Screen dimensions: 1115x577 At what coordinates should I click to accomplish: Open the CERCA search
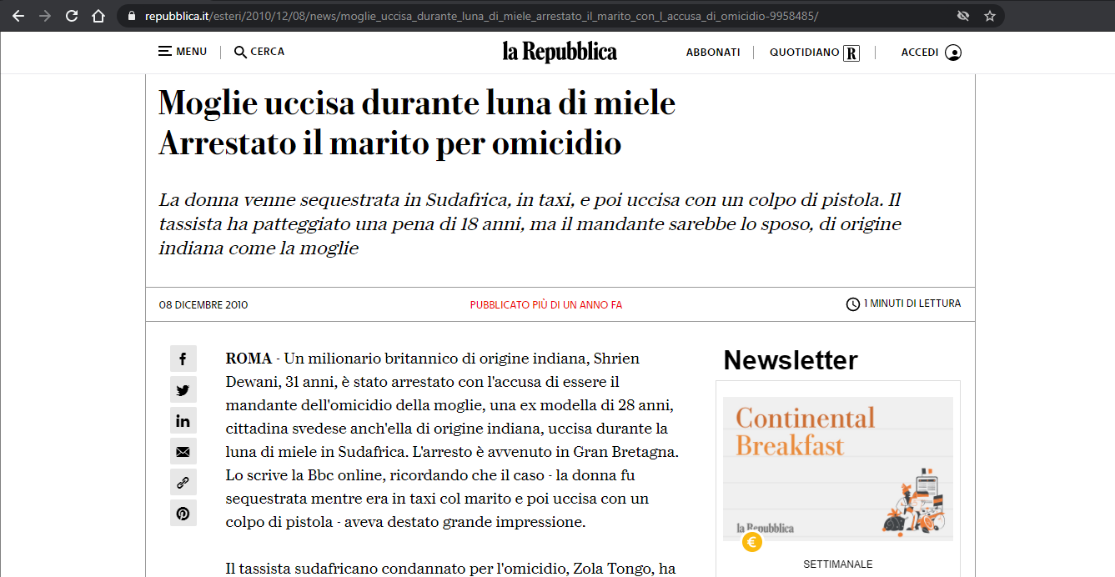(x=259, y=52)
